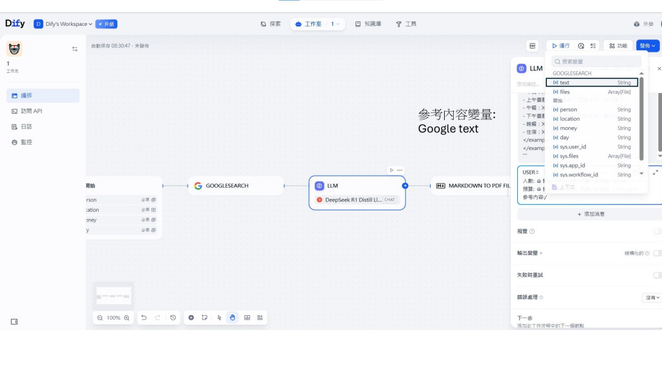Open change history icon
The width and height of the screenshot is (662, 372).
[173, 318]
